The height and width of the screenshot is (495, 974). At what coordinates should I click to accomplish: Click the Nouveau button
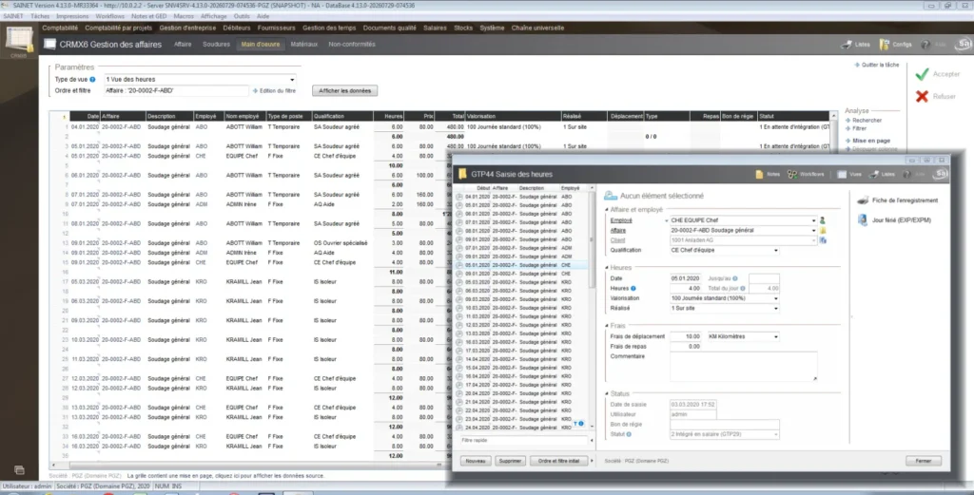(x=476, y=461)
